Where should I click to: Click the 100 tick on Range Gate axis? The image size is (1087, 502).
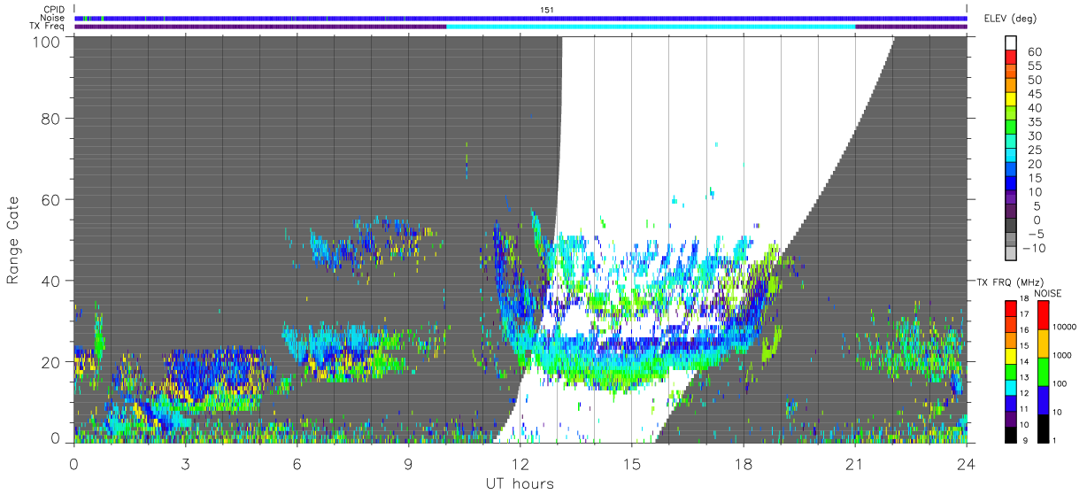[48, 42]
